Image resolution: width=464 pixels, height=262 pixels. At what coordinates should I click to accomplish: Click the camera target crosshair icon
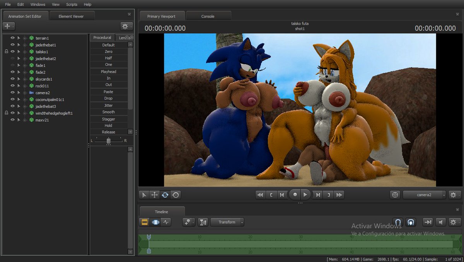pos(395,195)
